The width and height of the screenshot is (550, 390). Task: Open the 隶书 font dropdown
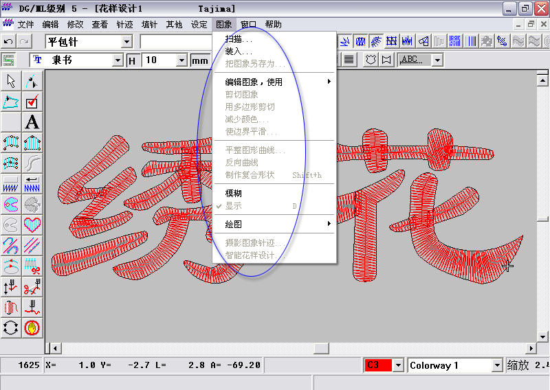pyautogui.click(x=117, y=60)
